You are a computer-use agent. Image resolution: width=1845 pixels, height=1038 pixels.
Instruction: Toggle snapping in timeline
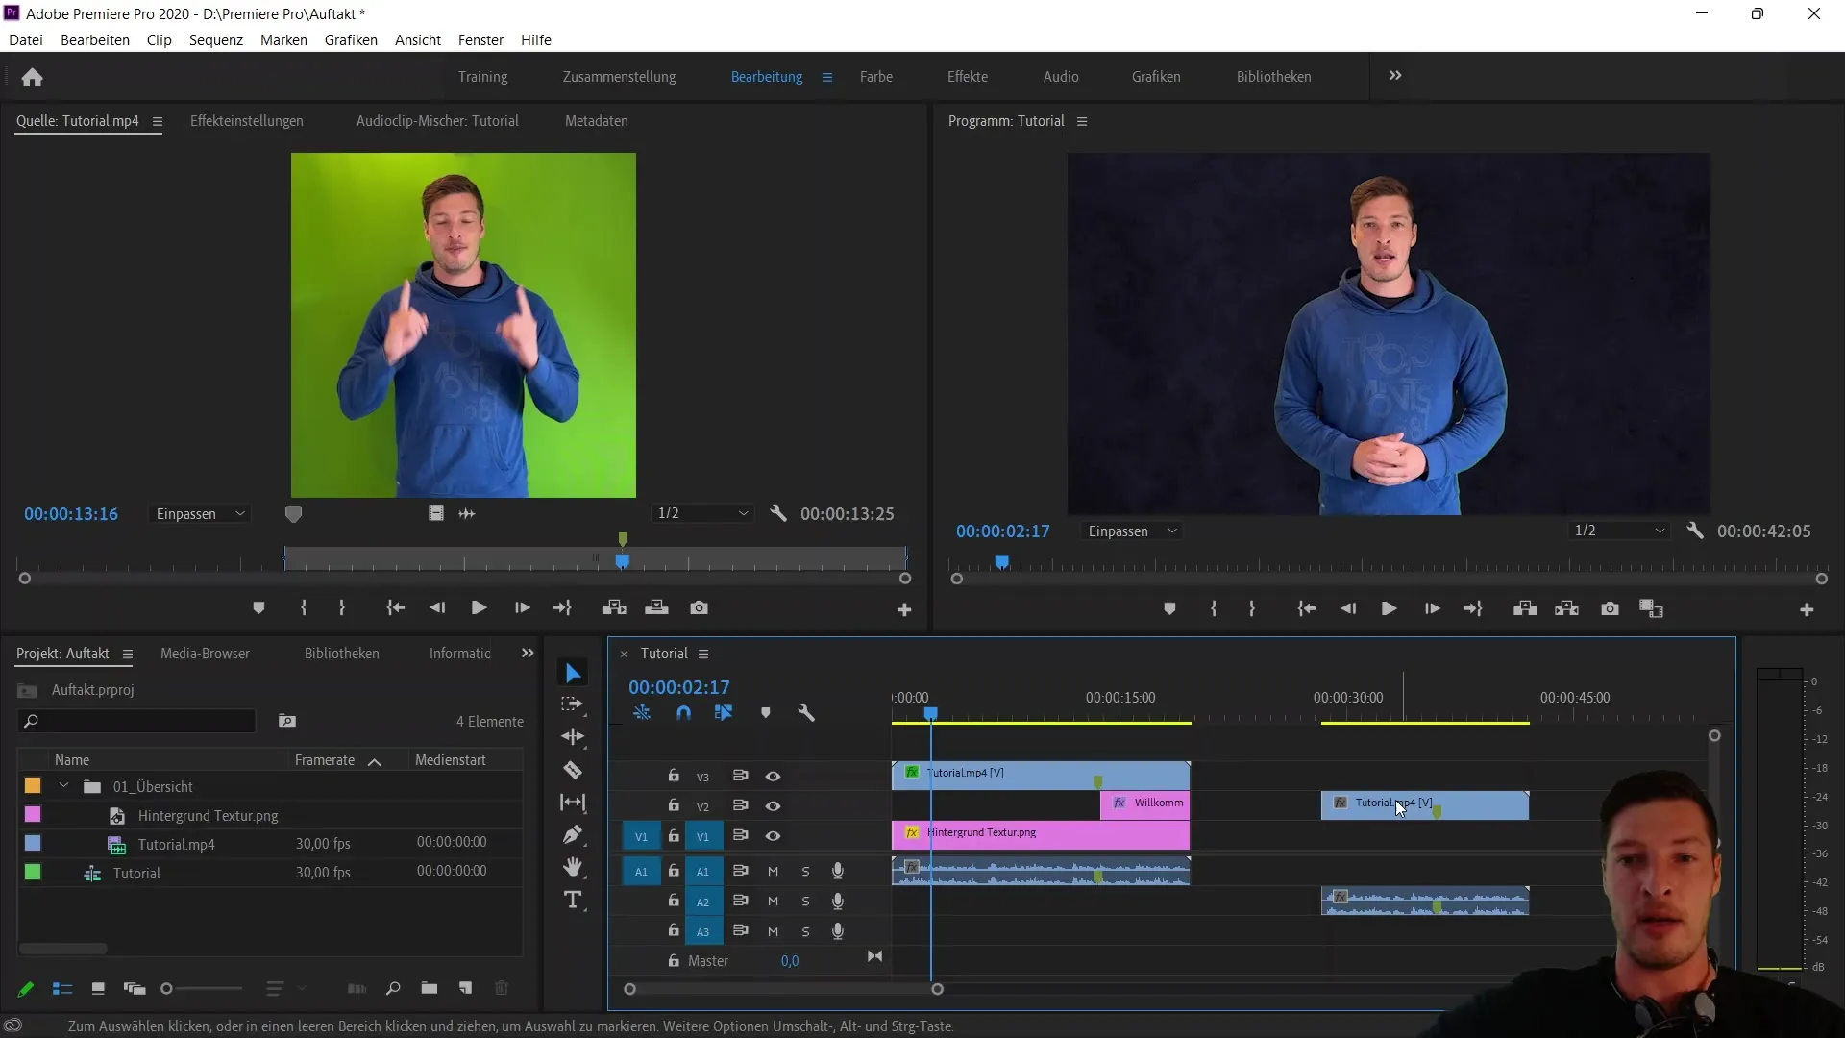683,713
